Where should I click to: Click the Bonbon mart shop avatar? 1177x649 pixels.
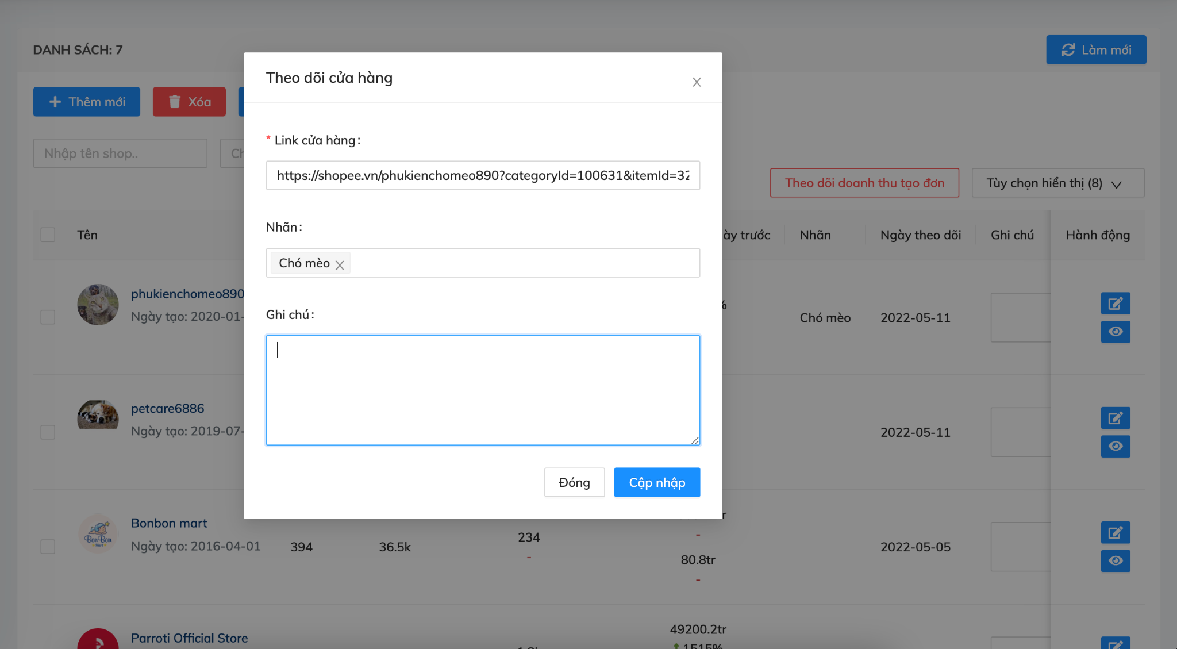[x=98, y=533]
